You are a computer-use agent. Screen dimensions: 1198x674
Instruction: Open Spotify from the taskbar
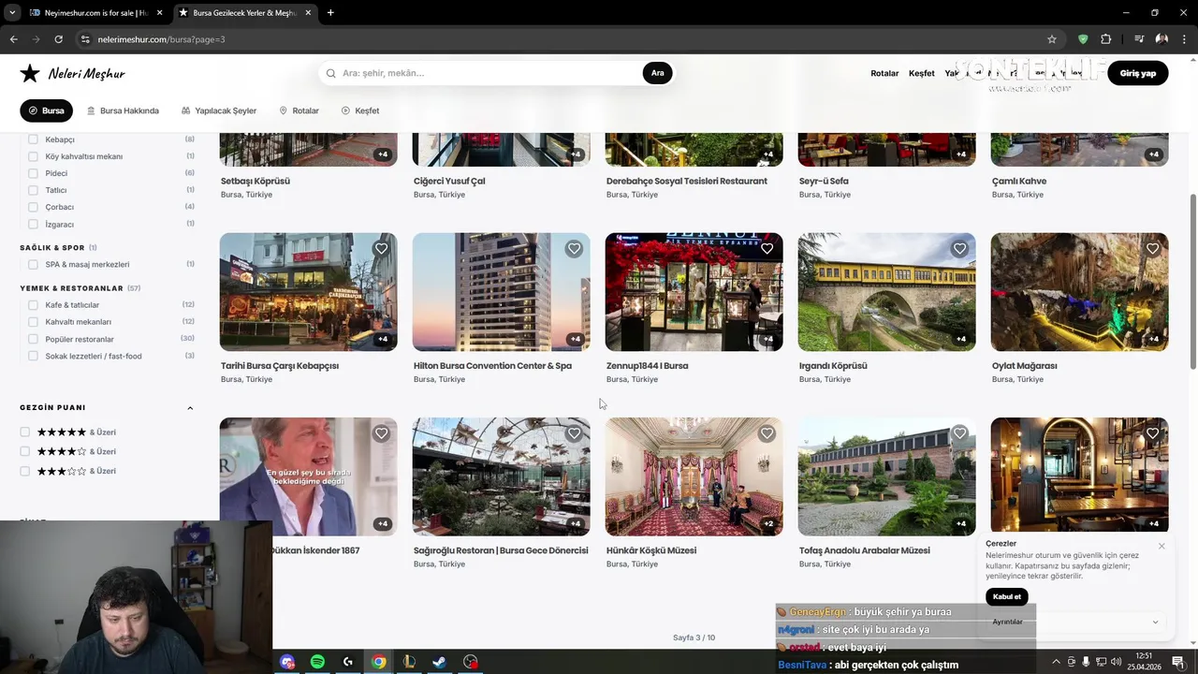click(x=317, y=662)
